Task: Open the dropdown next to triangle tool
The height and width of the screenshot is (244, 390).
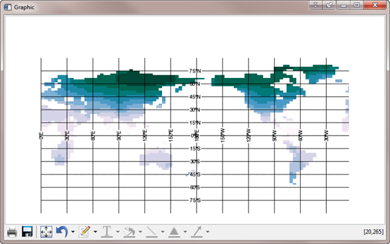Action: [x=185, y=232]
